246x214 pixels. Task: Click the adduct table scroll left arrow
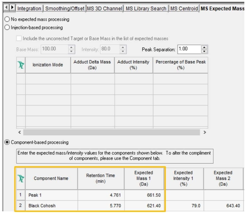pos(20,132)
